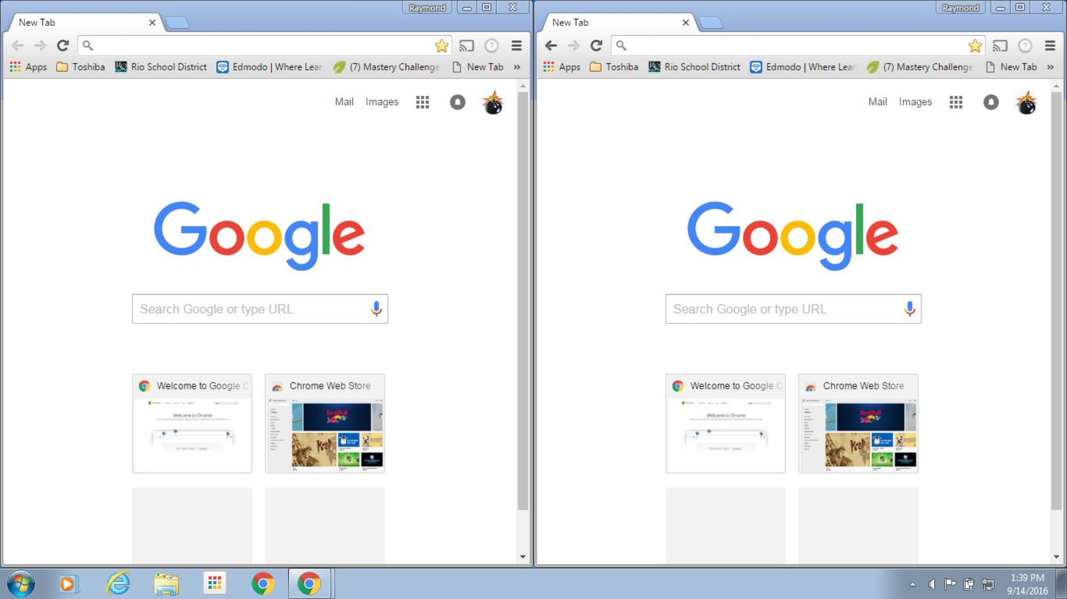This screenshot has width=1067, height=599.
Task: Click voice search microphone in left search box
Action: (x=376, y=309)
